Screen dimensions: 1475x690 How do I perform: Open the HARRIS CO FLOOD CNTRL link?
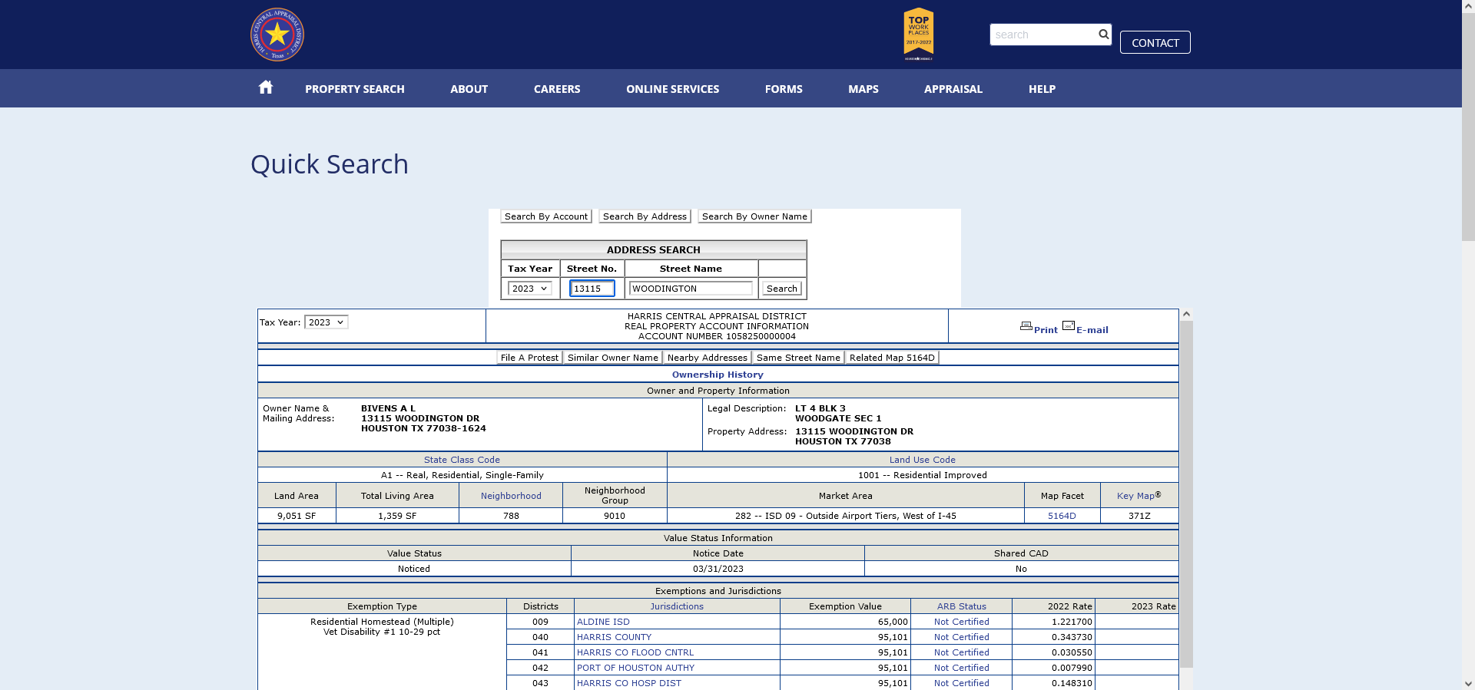tap(635, 652)
